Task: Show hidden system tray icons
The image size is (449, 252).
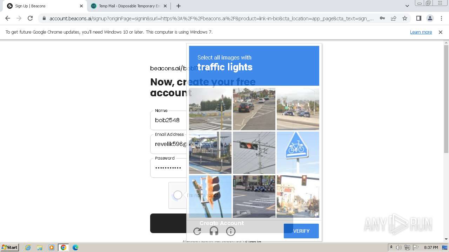Action: click(391, 247)
